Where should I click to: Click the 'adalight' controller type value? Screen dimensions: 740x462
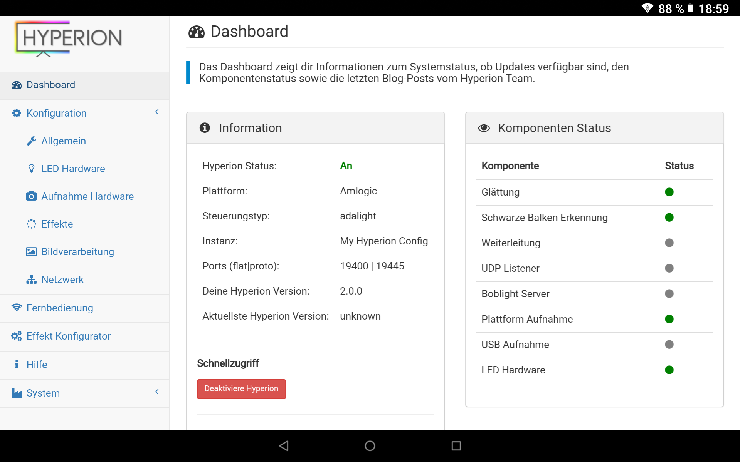(358, 216)
